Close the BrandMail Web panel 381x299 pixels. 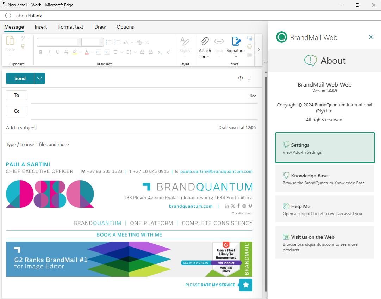[371, 37]
